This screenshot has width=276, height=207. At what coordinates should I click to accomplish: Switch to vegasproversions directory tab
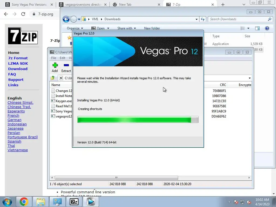[x=83, y=5]
